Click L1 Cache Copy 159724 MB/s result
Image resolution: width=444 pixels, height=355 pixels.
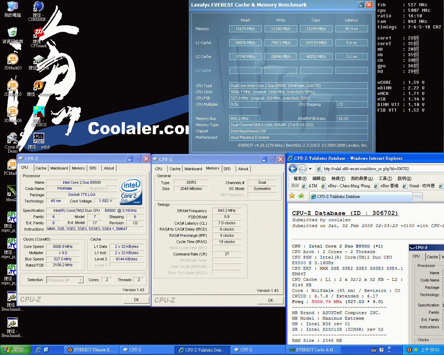[316, 43]
